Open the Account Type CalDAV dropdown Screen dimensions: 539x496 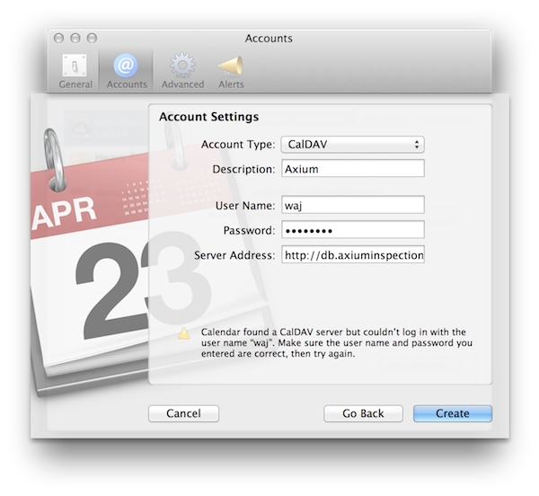pos(353,145)
